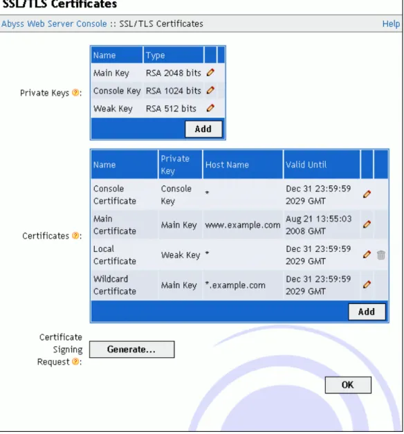
Task: Open the Help link
Action: [x=391, y=24]
